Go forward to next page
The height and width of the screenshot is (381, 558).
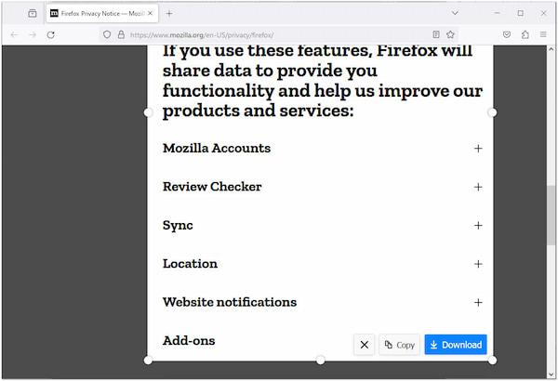point(33,34)
